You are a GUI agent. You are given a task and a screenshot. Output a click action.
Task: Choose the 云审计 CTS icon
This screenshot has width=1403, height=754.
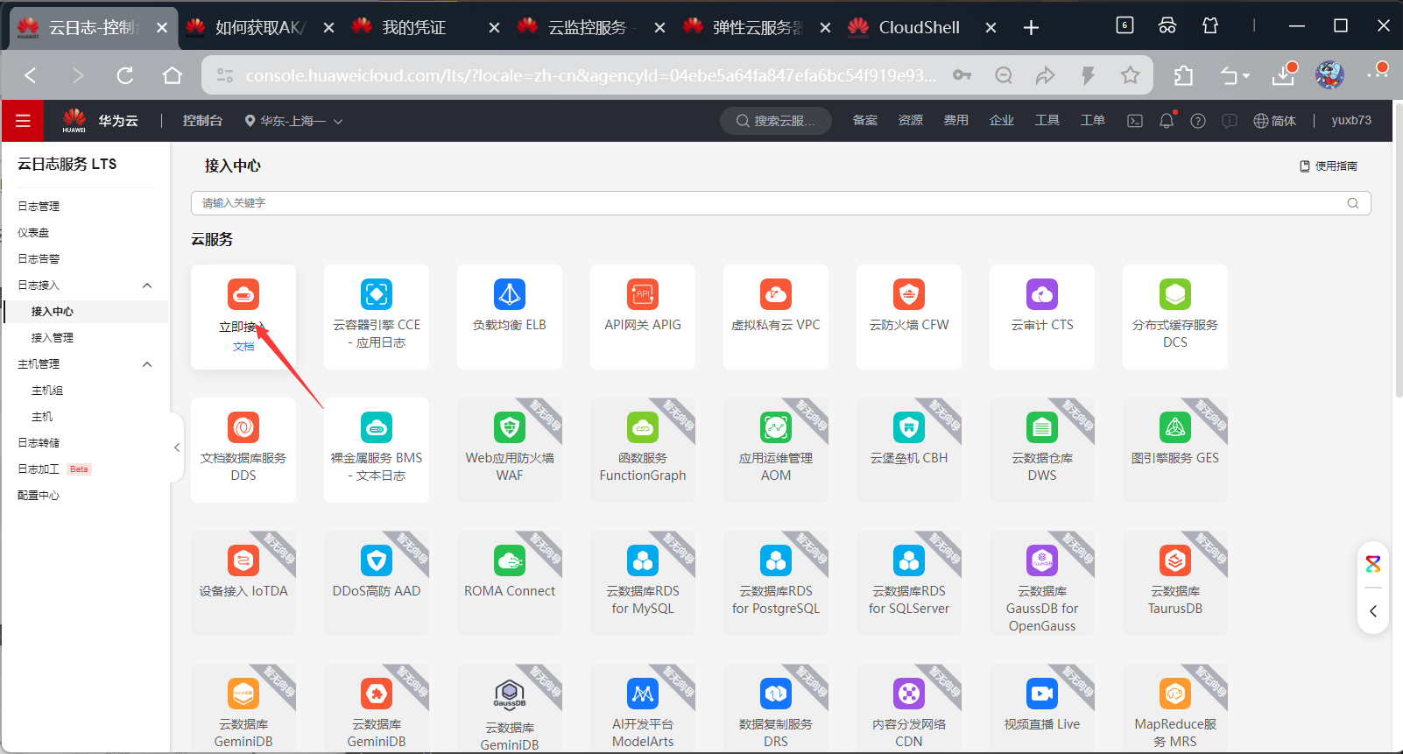click(x=1042, y=294)
